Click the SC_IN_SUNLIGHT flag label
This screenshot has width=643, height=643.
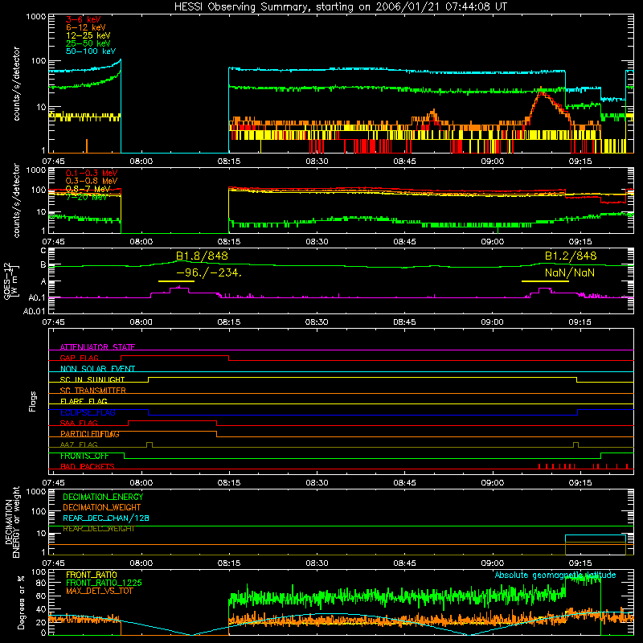pyautogui.click(x=92, y=379)
